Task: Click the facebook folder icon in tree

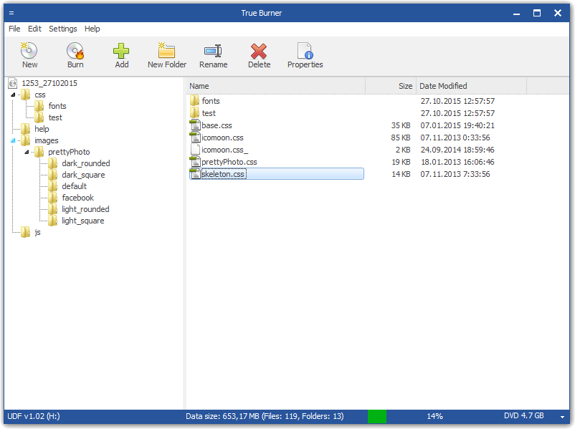Action: (x=53, y=198)
